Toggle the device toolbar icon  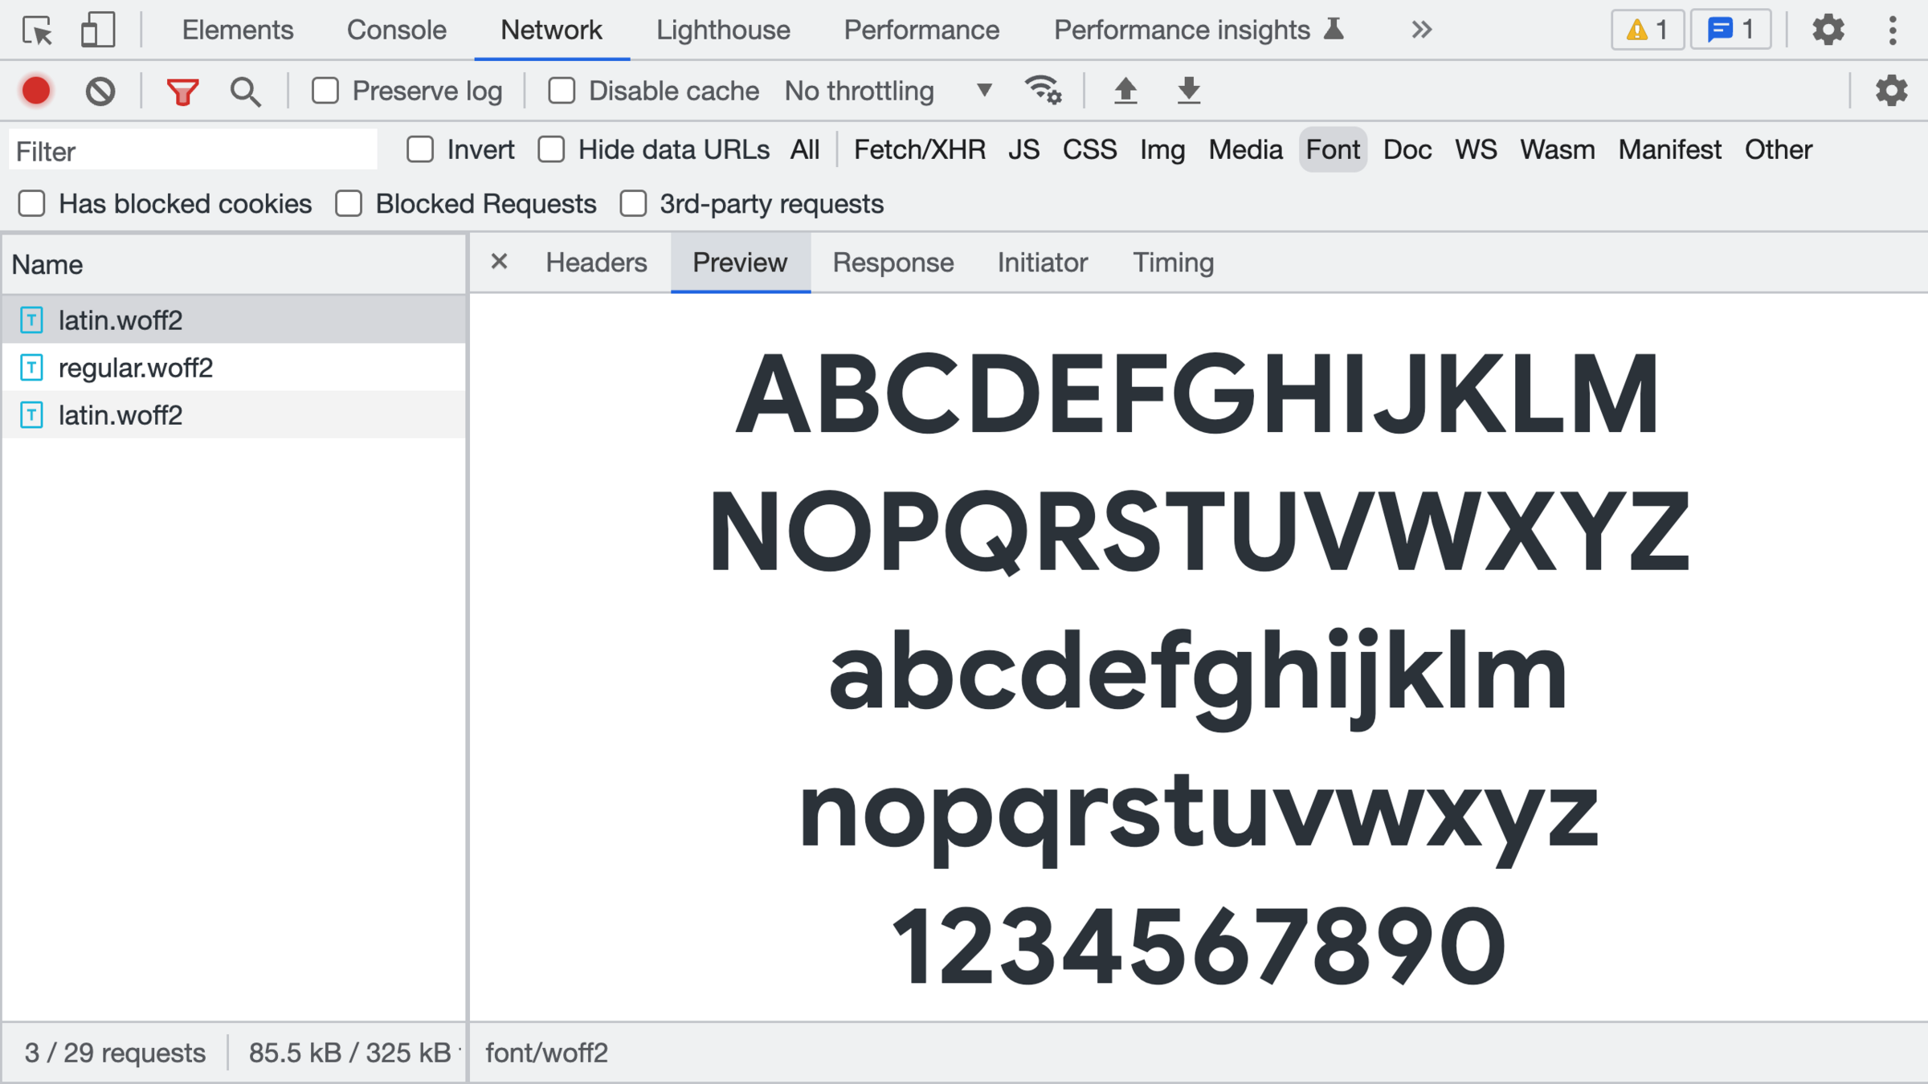(98, 31)
